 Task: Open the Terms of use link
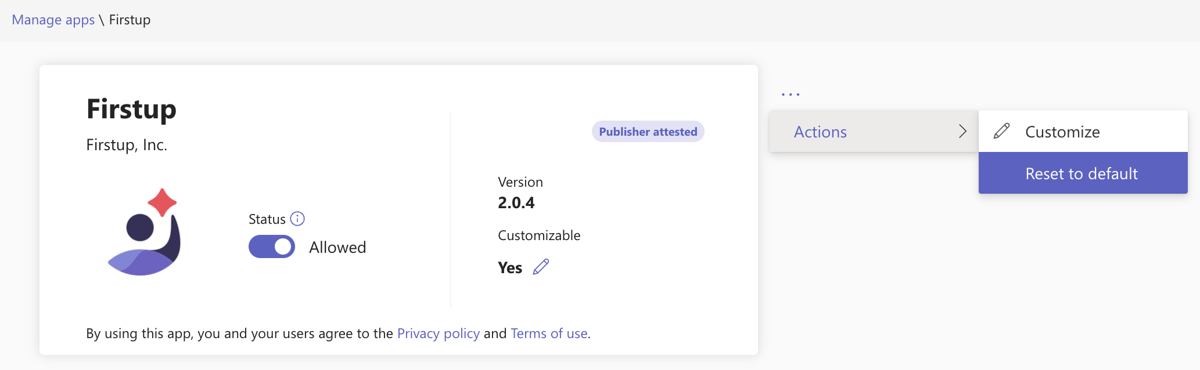click(549, 333)
